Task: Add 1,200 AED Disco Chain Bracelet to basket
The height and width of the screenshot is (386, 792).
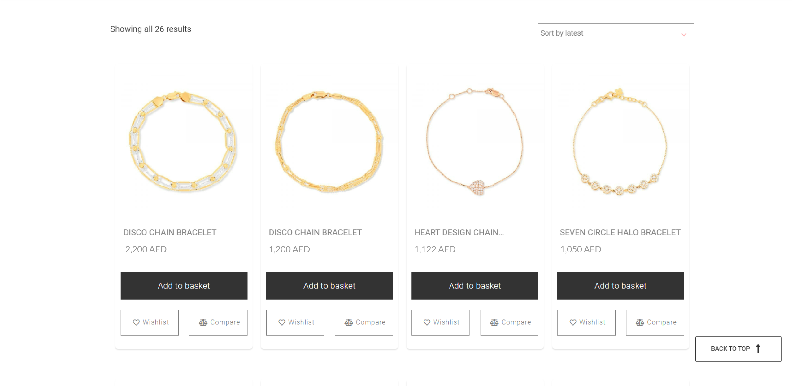Action: pos(329,286)
